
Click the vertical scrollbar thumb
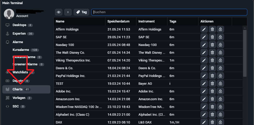245,53
